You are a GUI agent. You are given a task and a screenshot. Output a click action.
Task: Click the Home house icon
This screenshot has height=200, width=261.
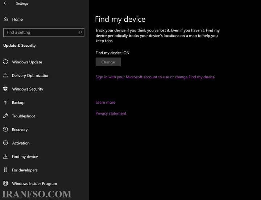pyautogui.click(x=6, y=19)
